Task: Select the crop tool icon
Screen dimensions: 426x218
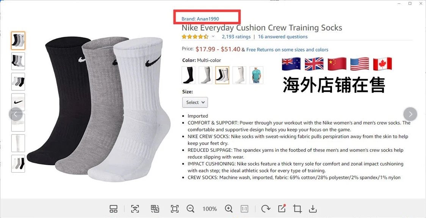Action: coord(297,209)
